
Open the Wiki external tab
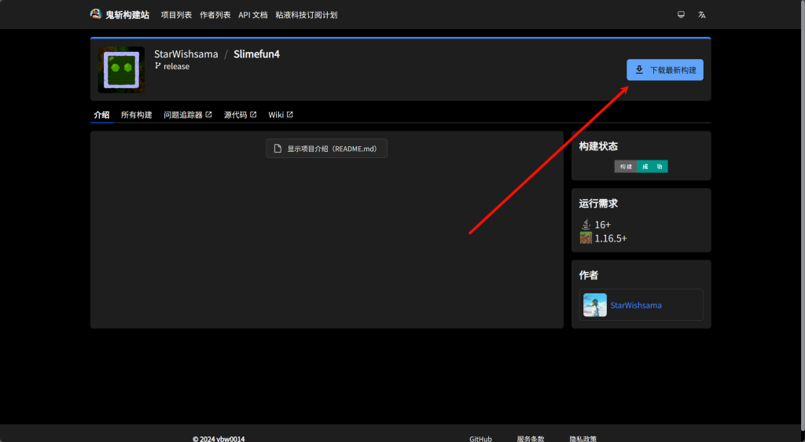pos(281,115)
